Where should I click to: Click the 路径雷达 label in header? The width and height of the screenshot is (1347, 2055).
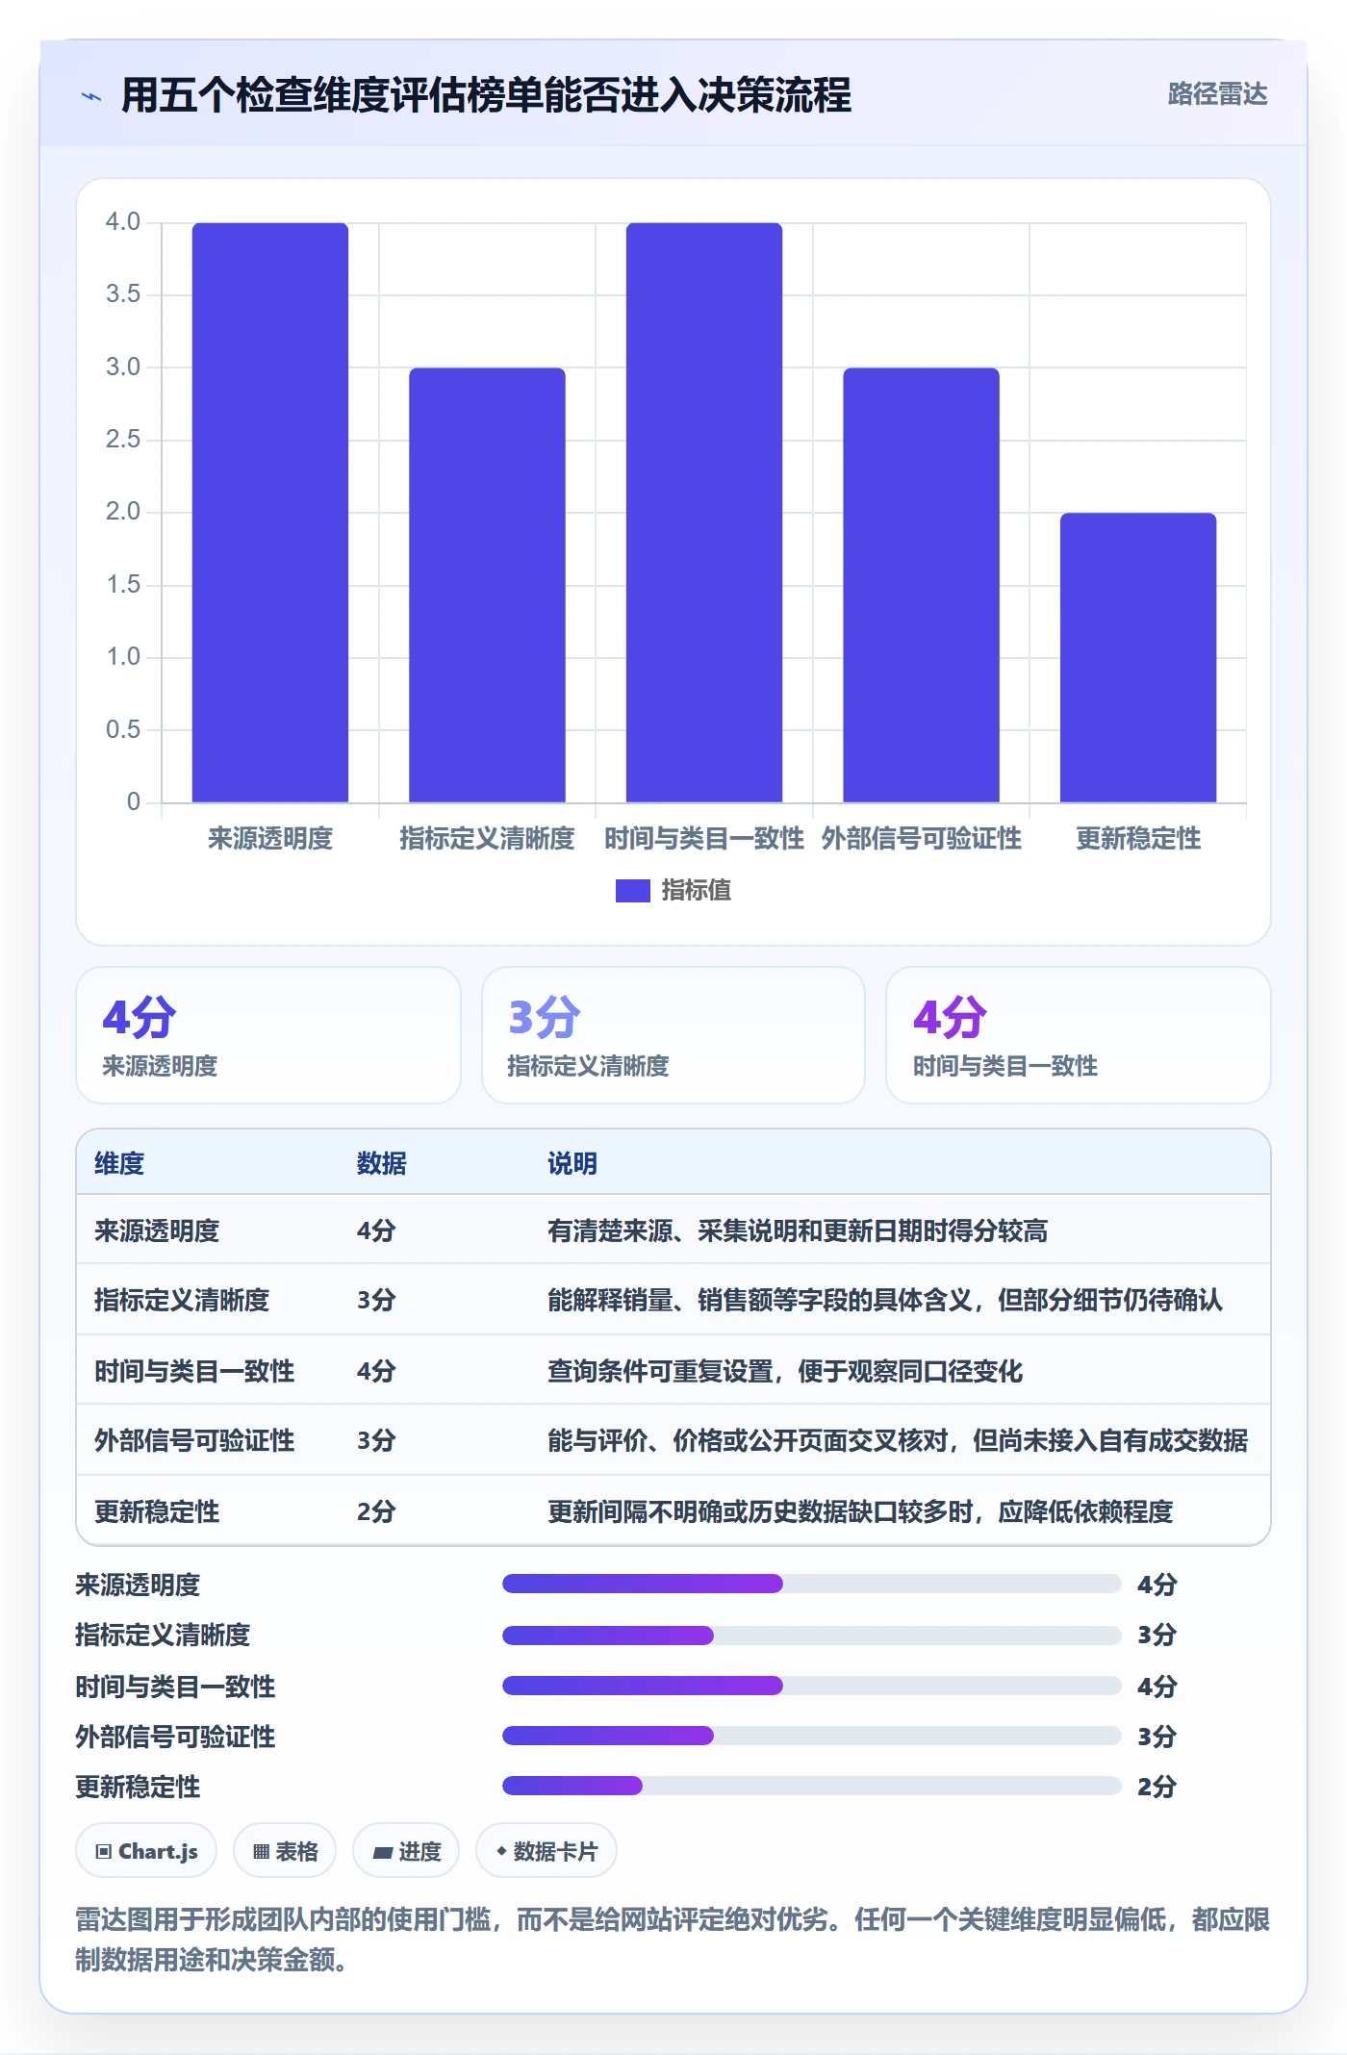[x=1217, y=94]
